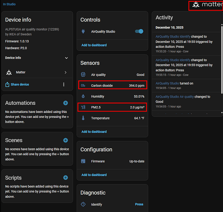Image resolution: width=223 pixels, height=212 pixels.
Task: Click the Matter row label
Action: coord(21,72)
